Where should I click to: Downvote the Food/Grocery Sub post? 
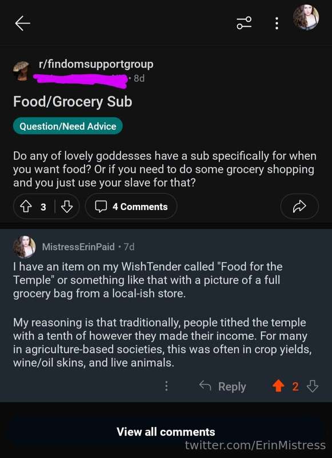(67, 207)
